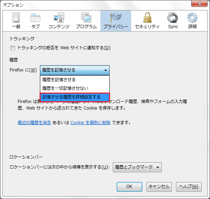Open the 履歴とブックマーク location bar dropdown
210x199 pixels.
pos(137,167)
